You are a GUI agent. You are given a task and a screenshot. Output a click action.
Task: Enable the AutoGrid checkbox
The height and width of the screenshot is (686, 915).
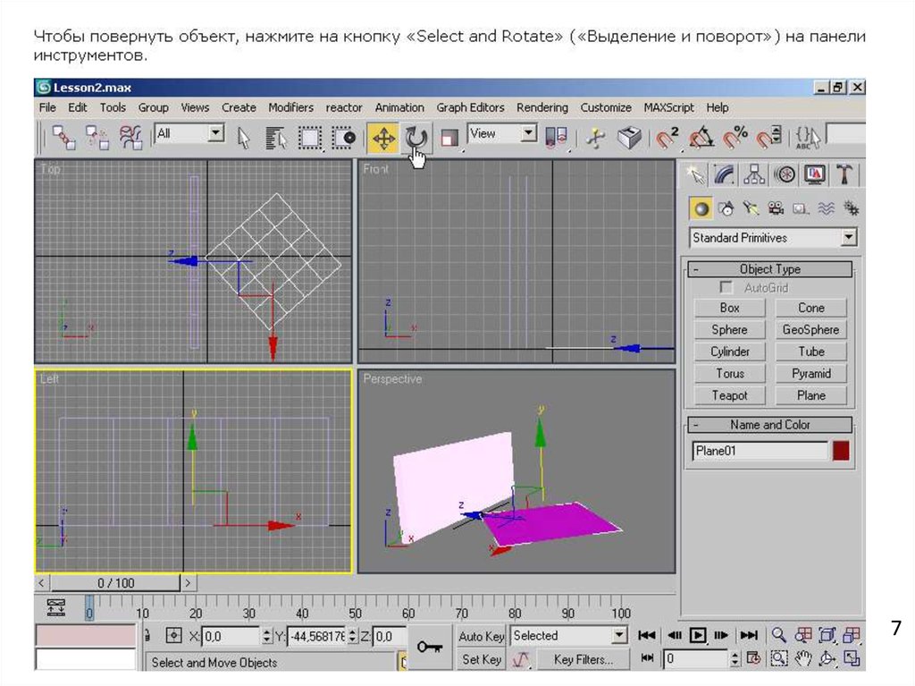pos(726,288)
